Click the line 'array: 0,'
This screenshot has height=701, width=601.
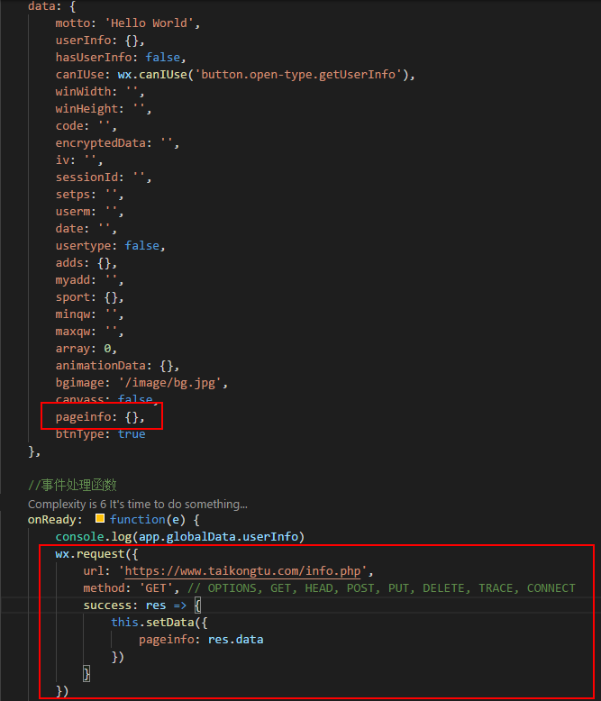86,349
